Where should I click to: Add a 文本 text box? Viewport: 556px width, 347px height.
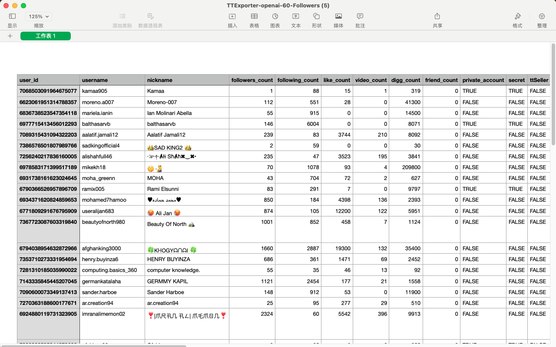[296, 16]
